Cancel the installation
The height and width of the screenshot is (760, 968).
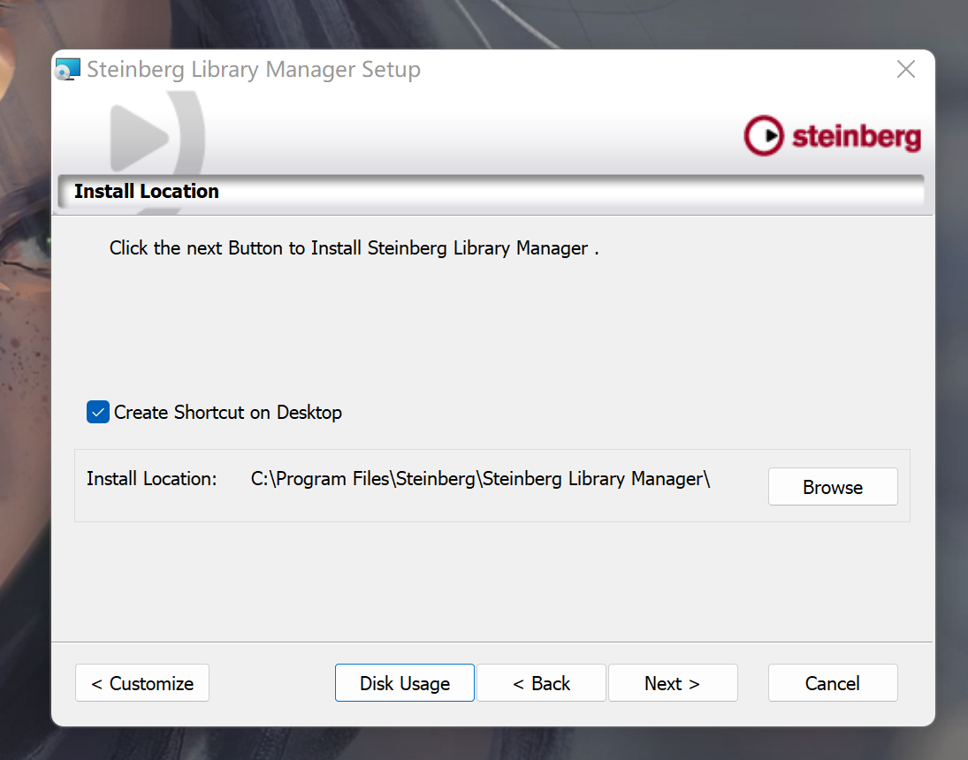click(x=833, y=683)
